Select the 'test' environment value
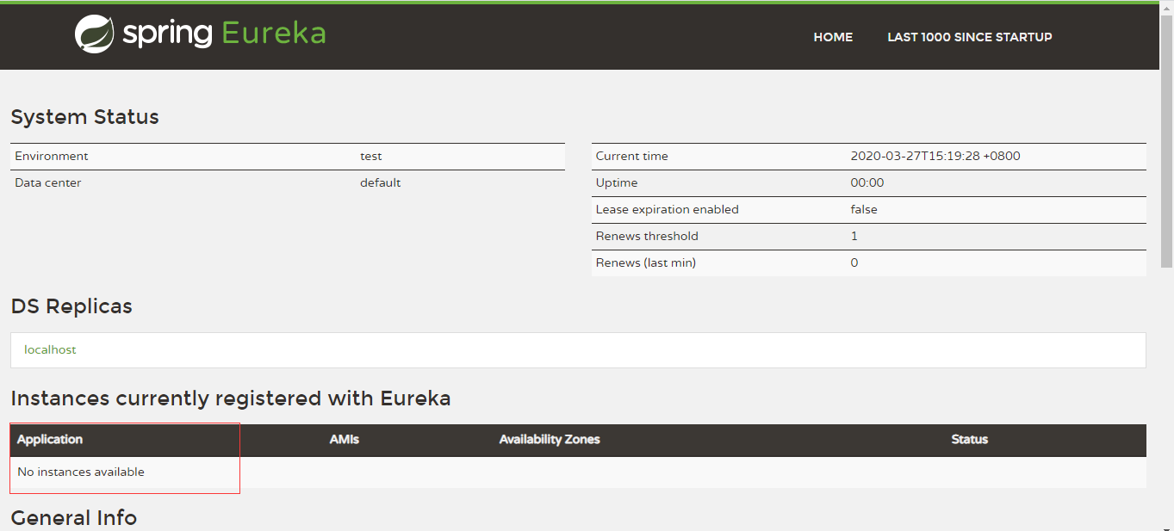Screen dimensions: 1174x531 click(371, 156)
